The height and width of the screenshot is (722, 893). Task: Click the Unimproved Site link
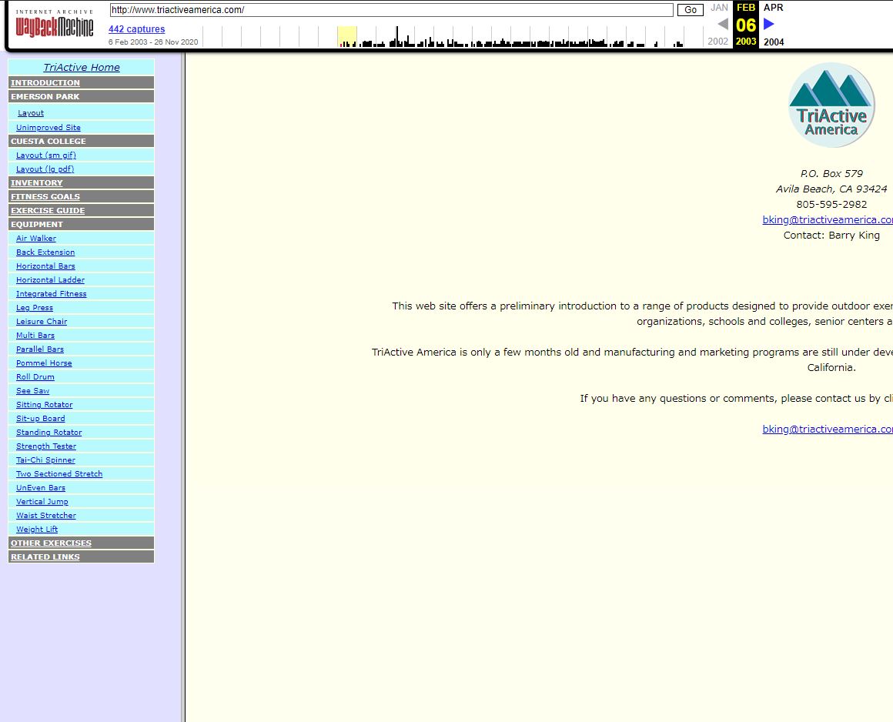point(48,128)
